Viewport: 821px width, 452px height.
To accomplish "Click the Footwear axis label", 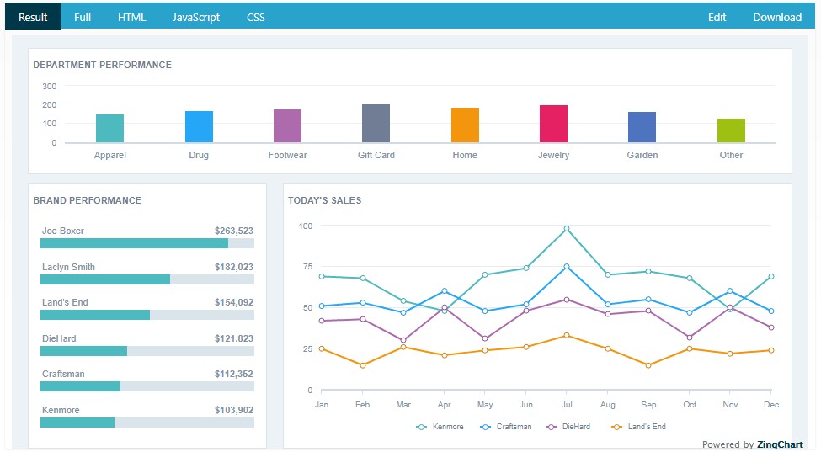I will [287, 155].
